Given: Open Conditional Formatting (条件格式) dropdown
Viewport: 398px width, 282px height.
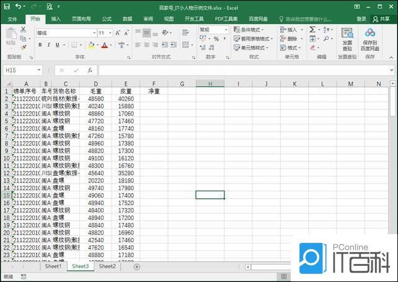Looking at the screenshot, I should tap(248, 30).
